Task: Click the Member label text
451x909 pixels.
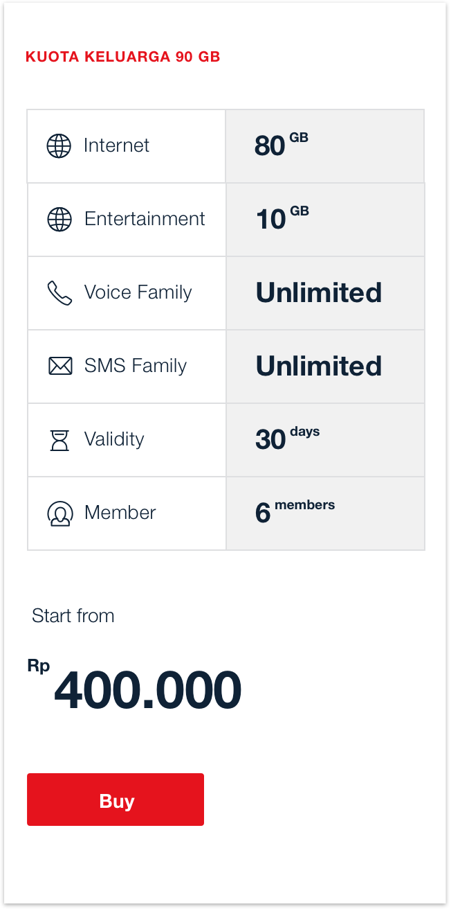Action: [x=120, y=513]
